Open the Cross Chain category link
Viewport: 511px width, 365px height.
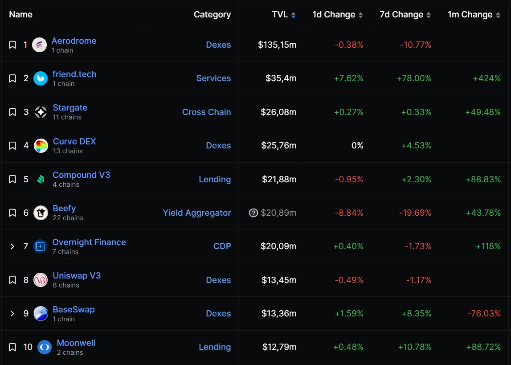[206, 112]
